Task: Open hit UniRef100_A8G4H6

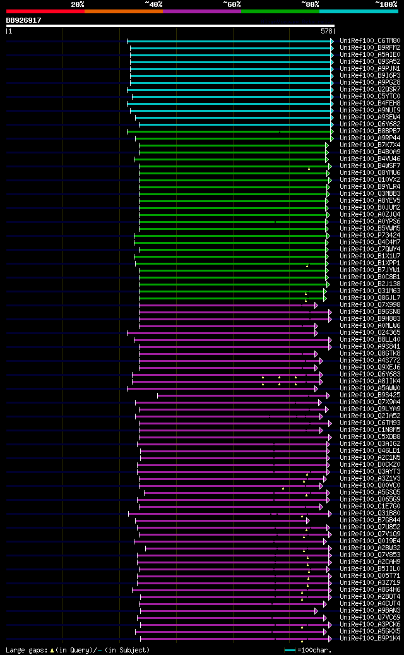Action: 370,590
